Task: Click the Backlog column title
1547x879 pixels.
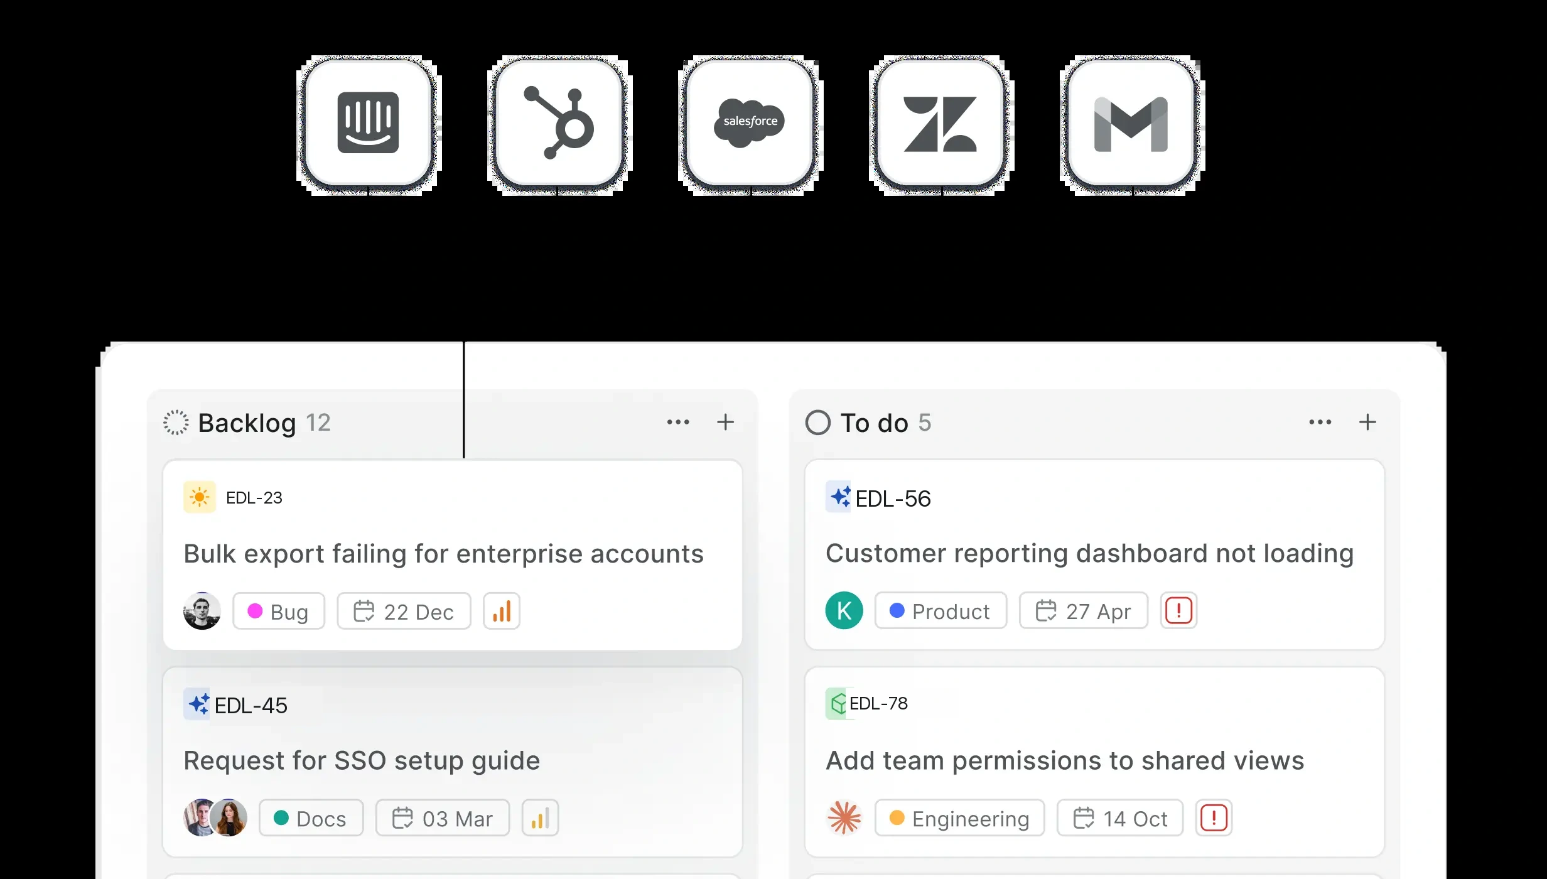Action: pos(247,423)
